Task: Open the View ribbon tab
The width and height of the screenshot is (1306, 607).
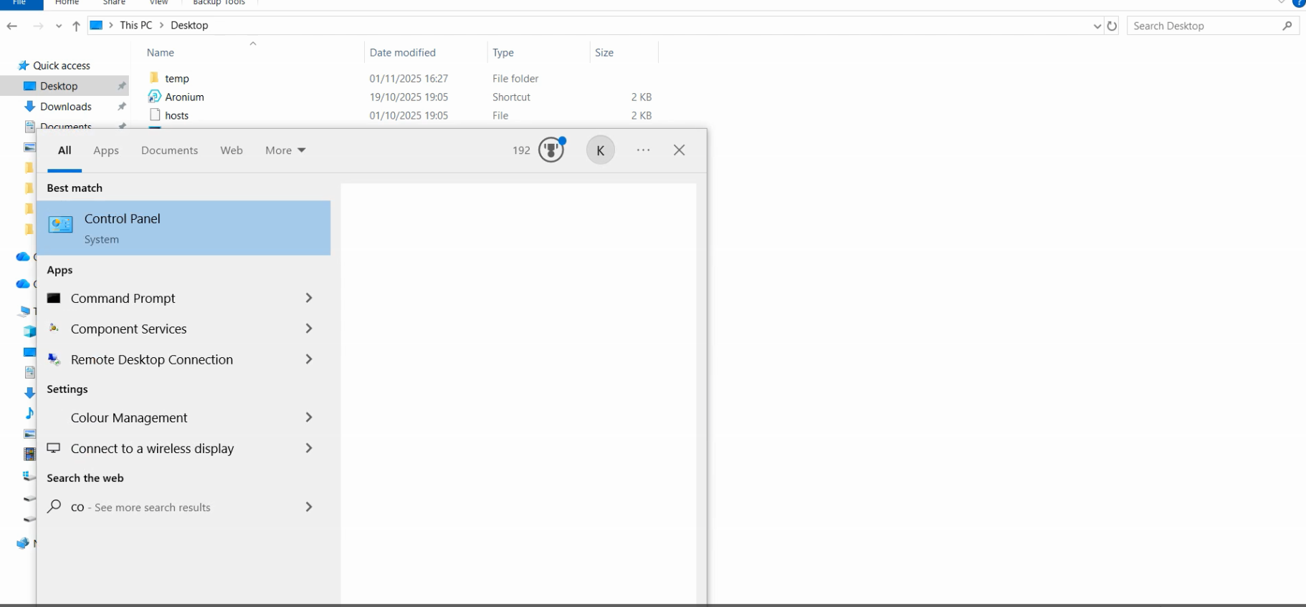Action: point(159,3)
